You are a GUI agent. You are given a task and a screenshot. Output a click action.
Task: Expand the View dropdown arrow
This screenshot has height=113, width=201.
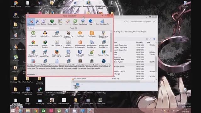64,22
